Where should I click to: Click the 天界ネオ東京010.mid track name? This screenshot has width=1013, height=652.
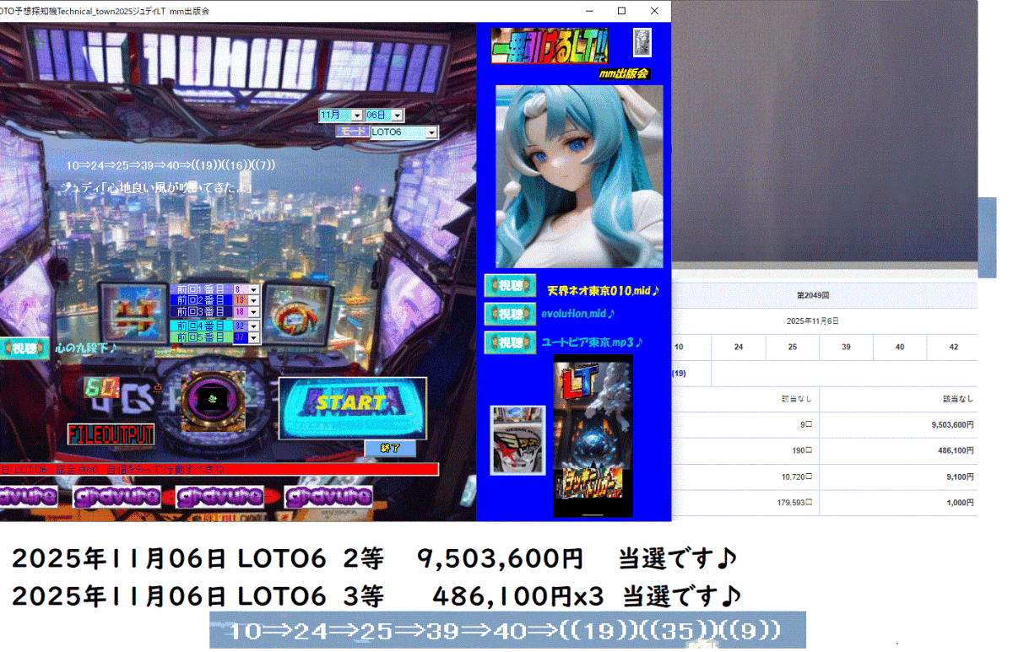tap(603, 290)
